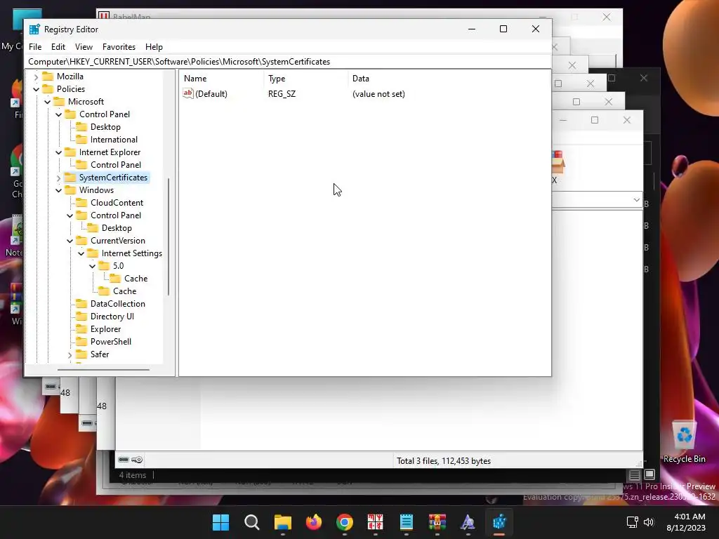Collapse the 5.0 key
The width and height of the screenshot is (719, 539).
pyautogui.click(x=92, y=266)
